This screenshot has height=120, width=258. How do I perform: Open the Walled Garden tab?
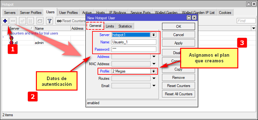pos(166,13)
